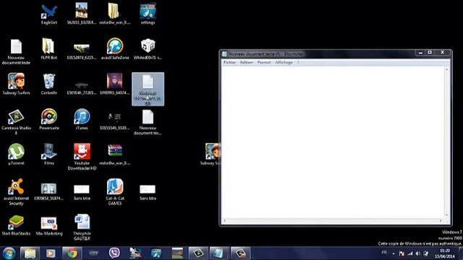463x260 pixels.
Task: Click the FR language indicator
Action: point(384,253)
